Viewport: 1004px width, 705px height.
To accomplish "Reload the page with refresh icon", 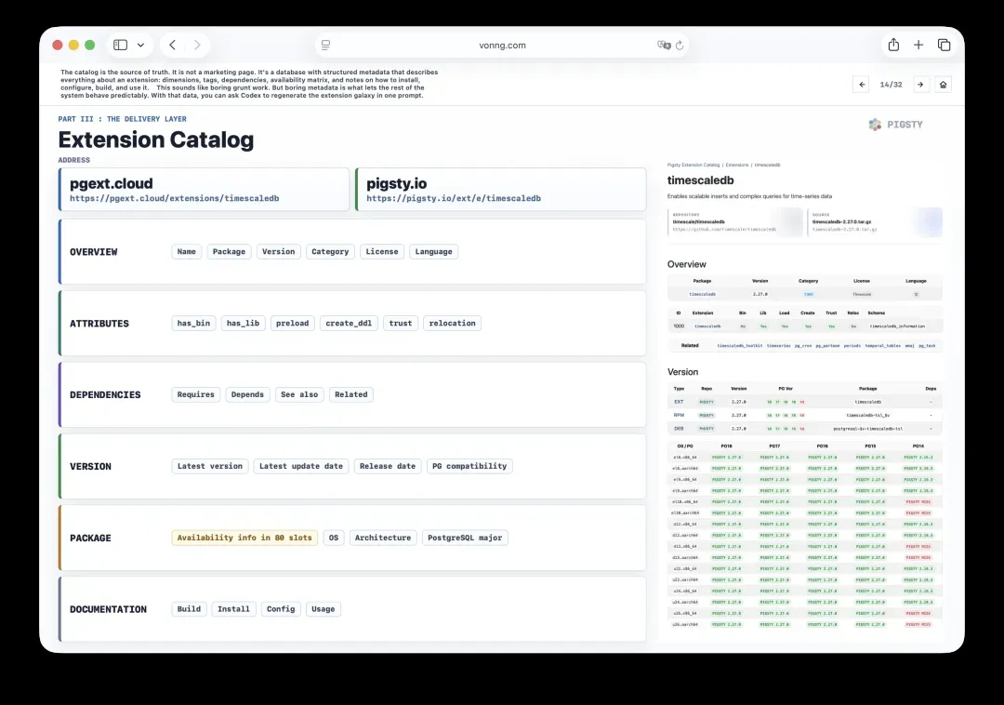I will (x=680, y=46).
